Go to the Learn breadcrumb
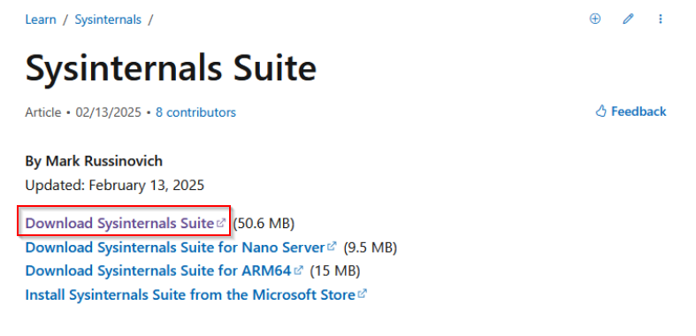696x336 pixels. (x=41, y=19)
